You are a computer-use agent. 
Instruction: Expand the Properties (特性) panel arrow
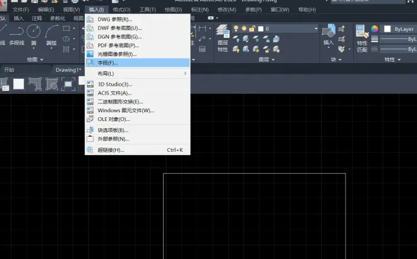click(399, 60)
